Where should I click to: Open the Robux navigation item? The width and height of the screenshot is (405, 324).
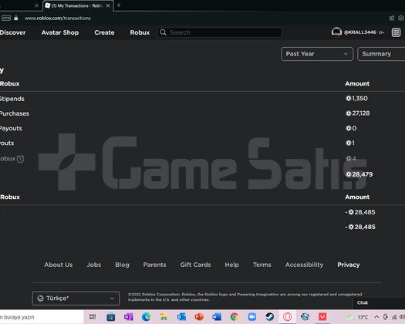[140, 32]
